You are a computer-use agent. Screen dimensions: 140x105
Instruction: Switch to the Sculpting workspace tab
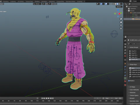point(13,1)
